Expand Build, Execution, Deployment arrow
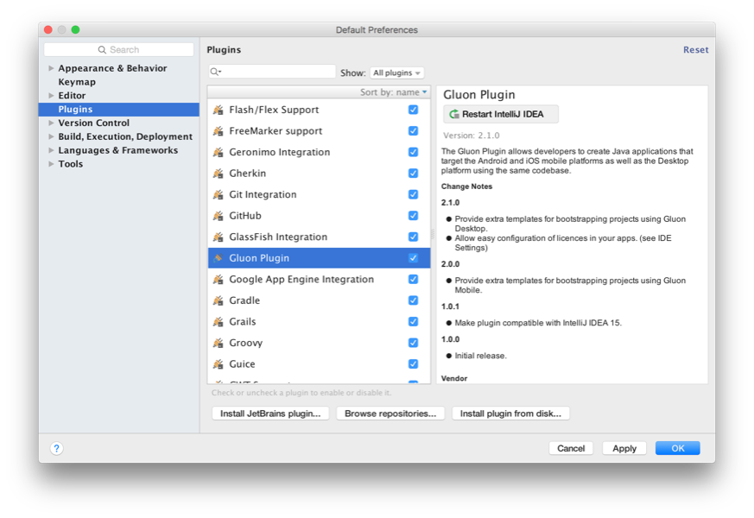 [51, 136]
